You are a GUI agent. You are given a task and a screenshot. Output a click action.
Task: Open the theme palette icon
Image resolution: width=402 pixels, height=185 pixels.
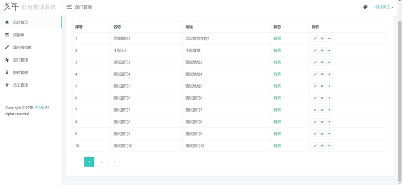tap(365, 7)
